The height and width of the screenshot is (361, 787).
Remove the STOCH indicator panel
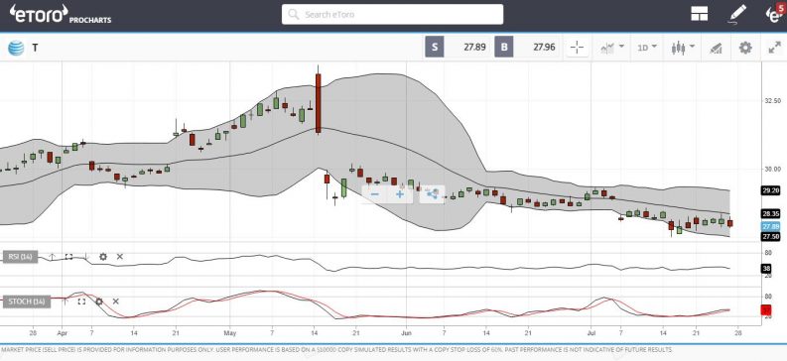click(x=115, y=301)
